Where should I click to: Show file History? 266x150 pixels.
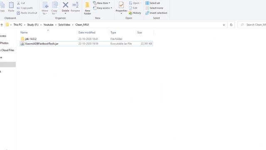135,13
